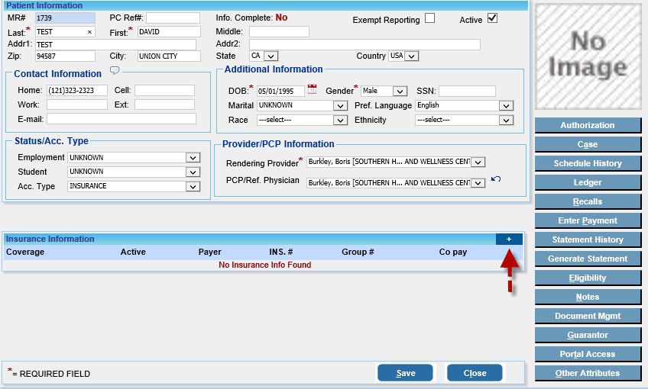Add insurance using the plus button

[509, 240]
